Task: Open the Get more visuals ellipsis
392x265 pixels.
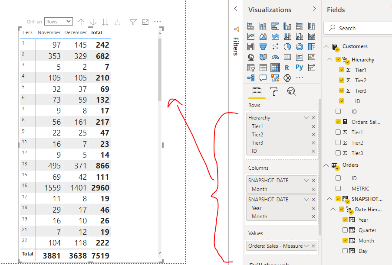Action: pos(300,78)
